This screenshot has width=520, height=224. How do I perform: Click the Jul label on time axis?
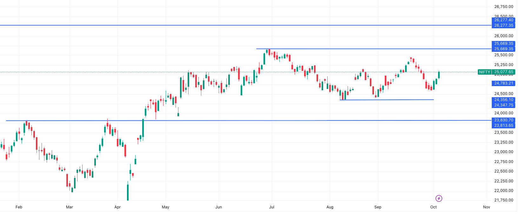point(272,207)
